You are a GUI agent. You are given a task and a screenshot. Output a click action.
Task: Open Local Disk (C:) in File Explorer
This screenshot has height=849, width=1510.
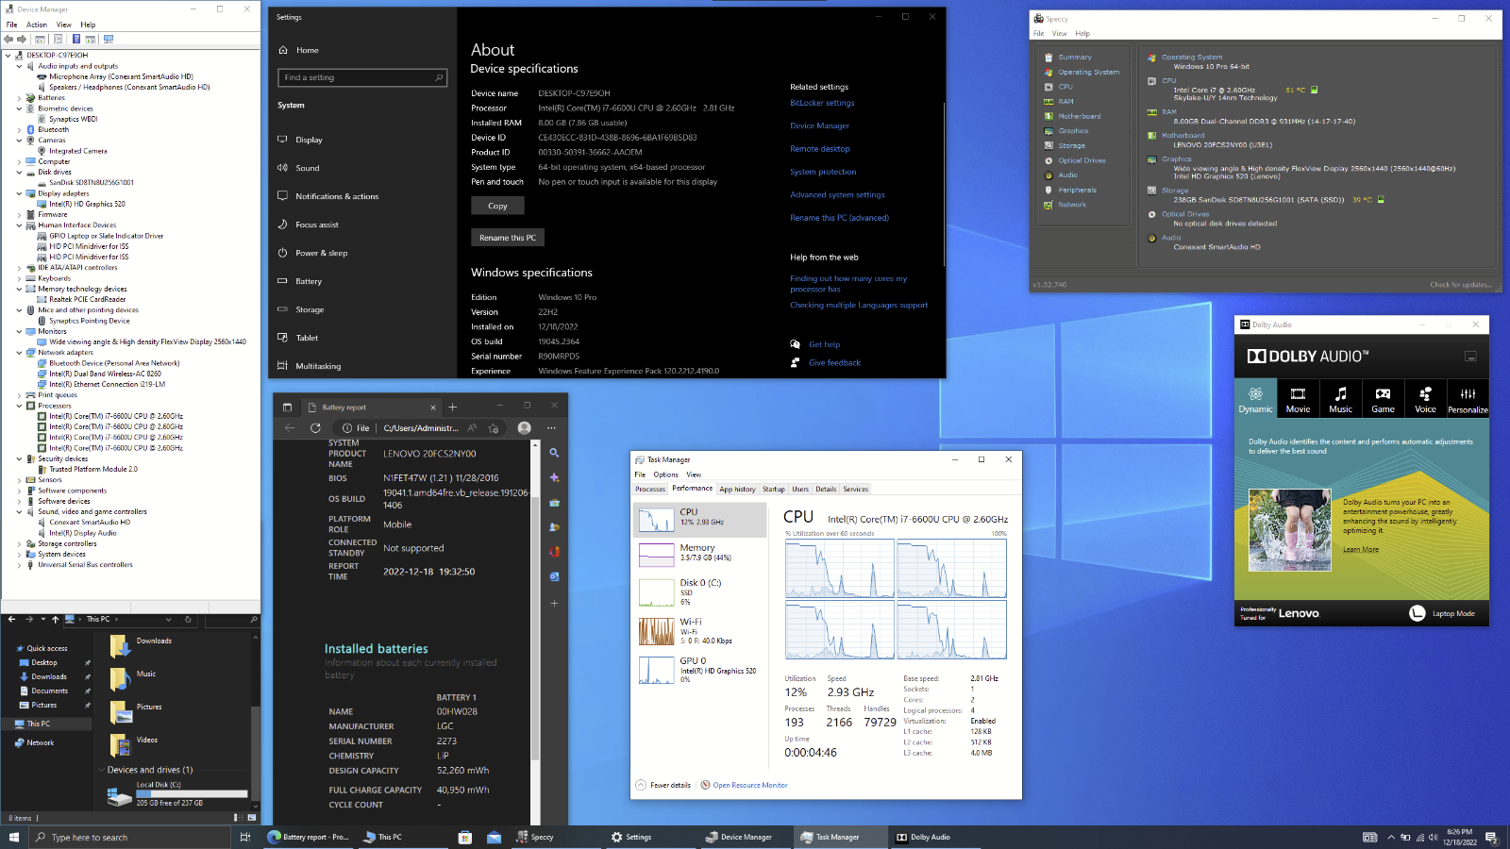click(177, 794)
